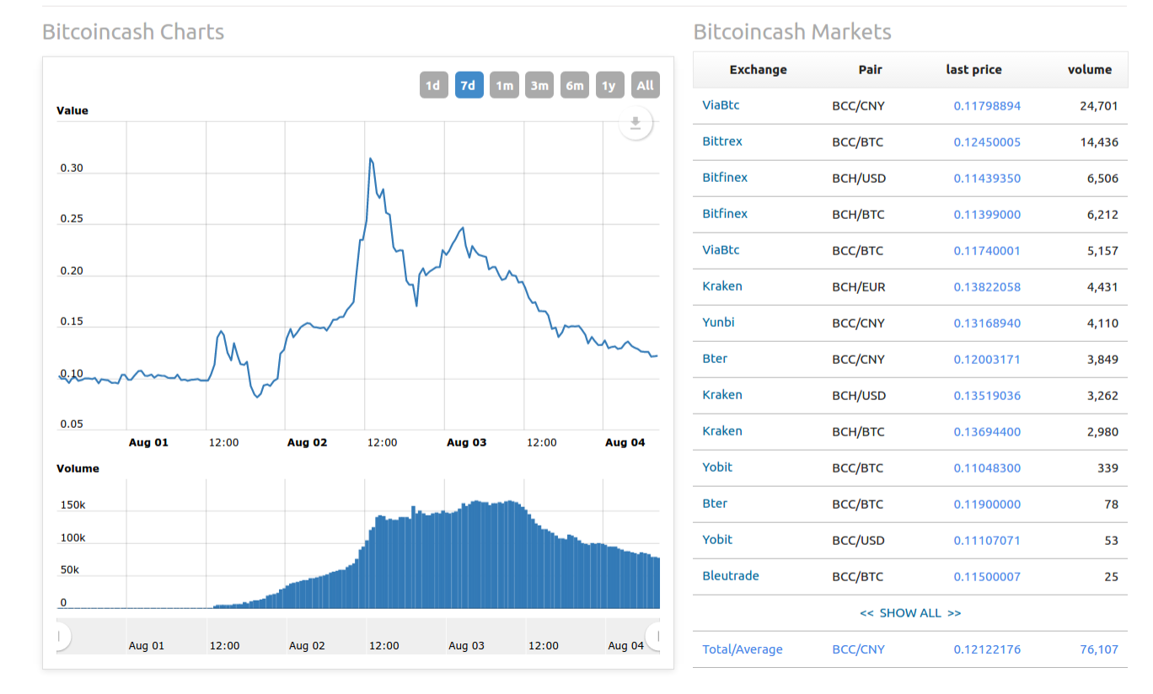Click last price 0.11399000
Screen dimensions: 1153x694
coord(987,215)
